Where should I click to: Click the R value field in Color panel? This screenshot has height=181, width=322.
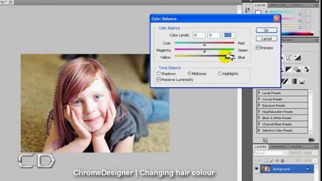[x=306, y=12]
